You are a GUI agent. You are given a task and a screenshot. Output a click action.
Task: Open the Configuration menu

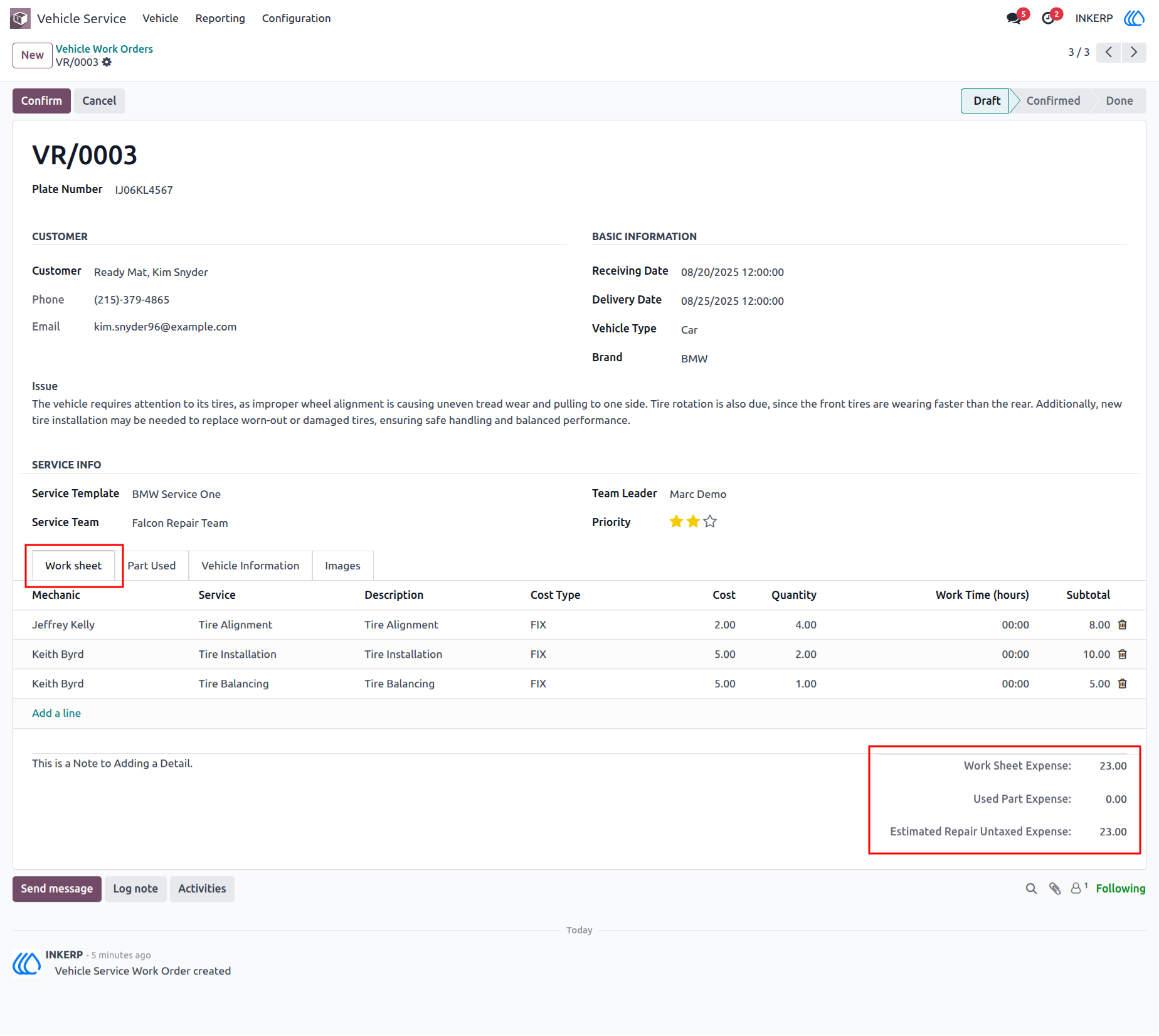[296, 18]
